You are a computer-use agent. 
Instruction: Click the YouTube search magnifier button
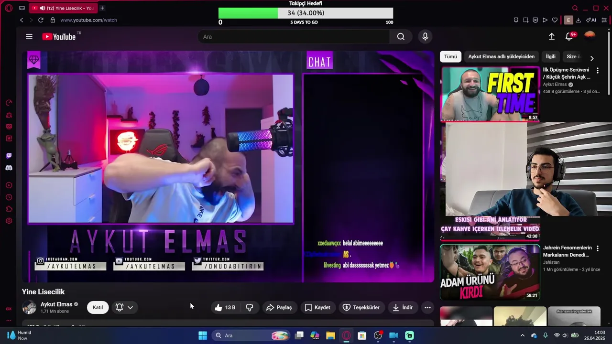(x=401, y=37)
